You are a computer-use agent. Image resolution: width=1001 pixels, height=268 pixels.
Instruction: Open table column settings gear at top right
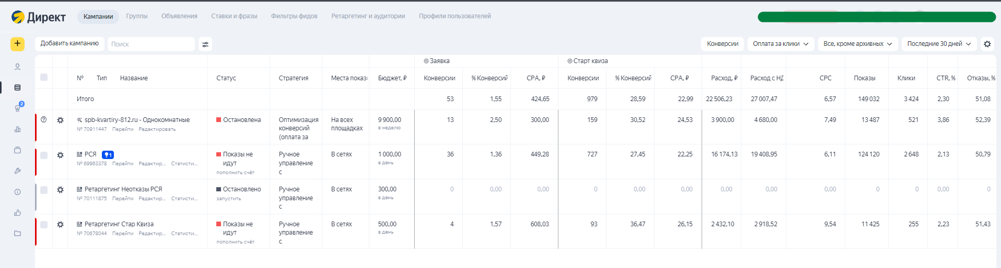[x=987, y=44]
